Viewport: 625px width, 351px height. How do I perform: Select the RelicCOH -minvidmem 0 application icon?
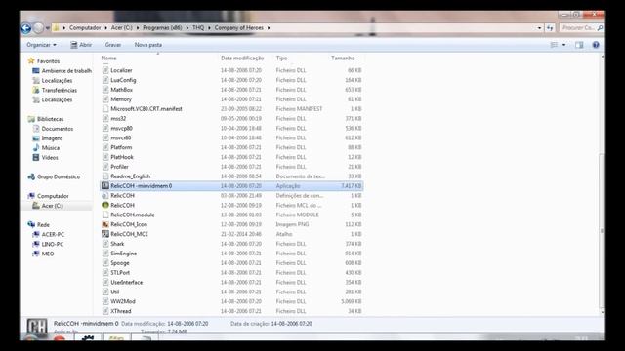[x=105, y=186]
